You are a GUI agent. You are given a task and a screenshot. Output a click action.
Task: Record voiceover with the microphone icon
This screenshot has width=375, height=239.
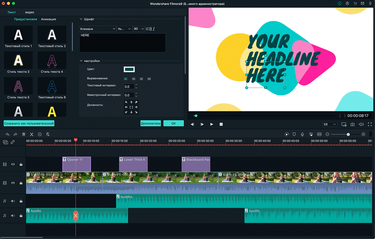(302, 134)
